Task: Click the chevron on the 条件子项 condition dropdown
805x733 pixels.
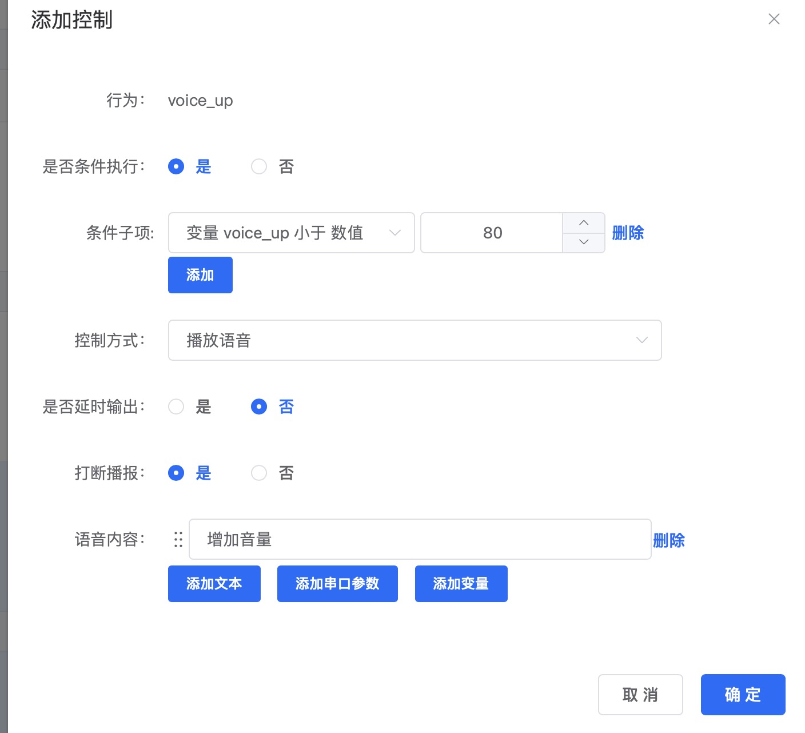Action: coord(395,233)
